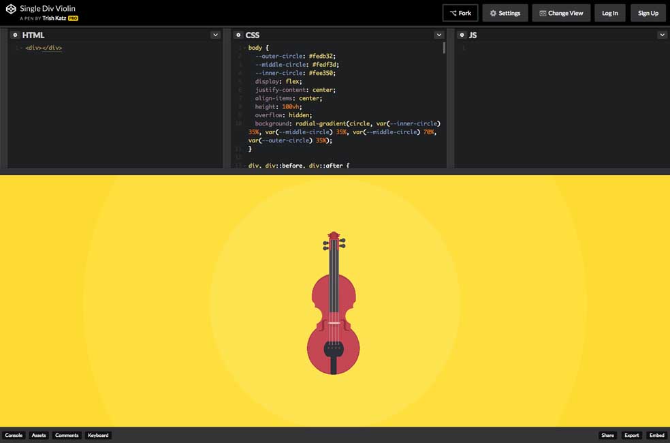Expand the HTML panel dropdown chevron
The width and height of the screenshot is (670, 443).
(x=215, y=35)
